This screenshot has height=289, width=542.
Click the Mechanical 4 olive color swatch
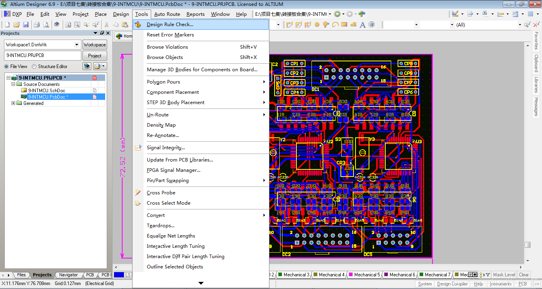[315, 275]
